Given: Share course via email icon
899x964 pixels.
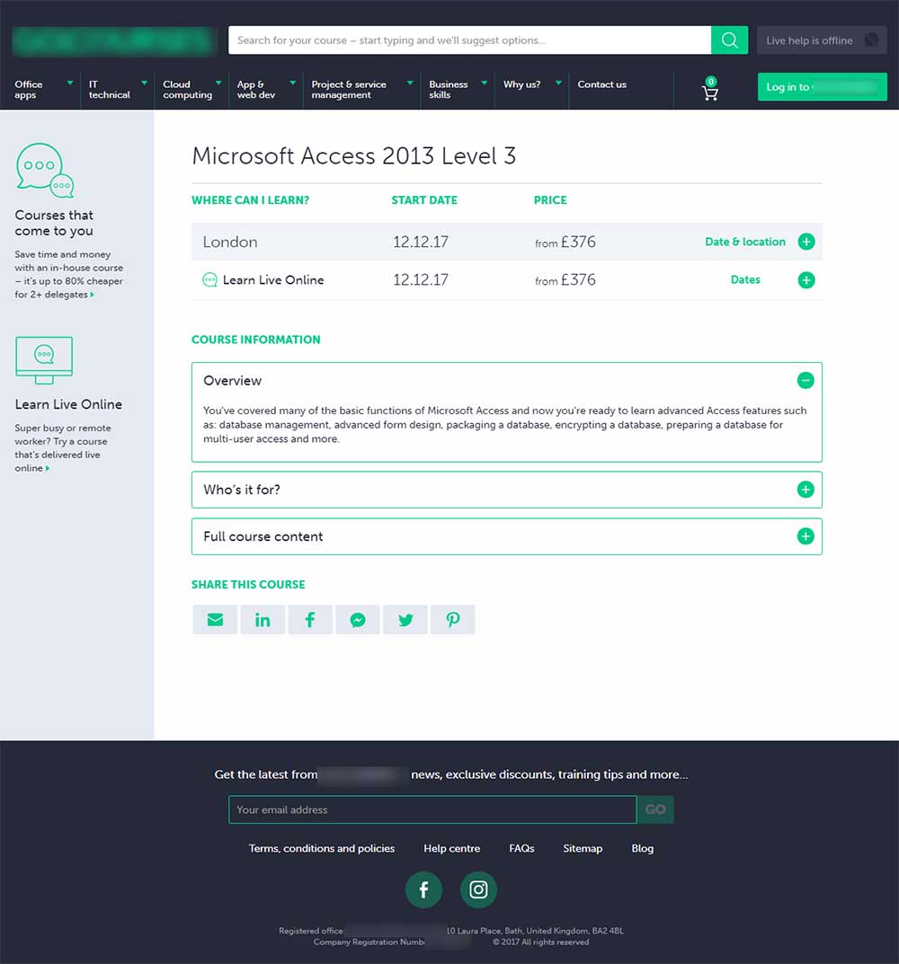Looking at the screenshot, I should (215, 620).
